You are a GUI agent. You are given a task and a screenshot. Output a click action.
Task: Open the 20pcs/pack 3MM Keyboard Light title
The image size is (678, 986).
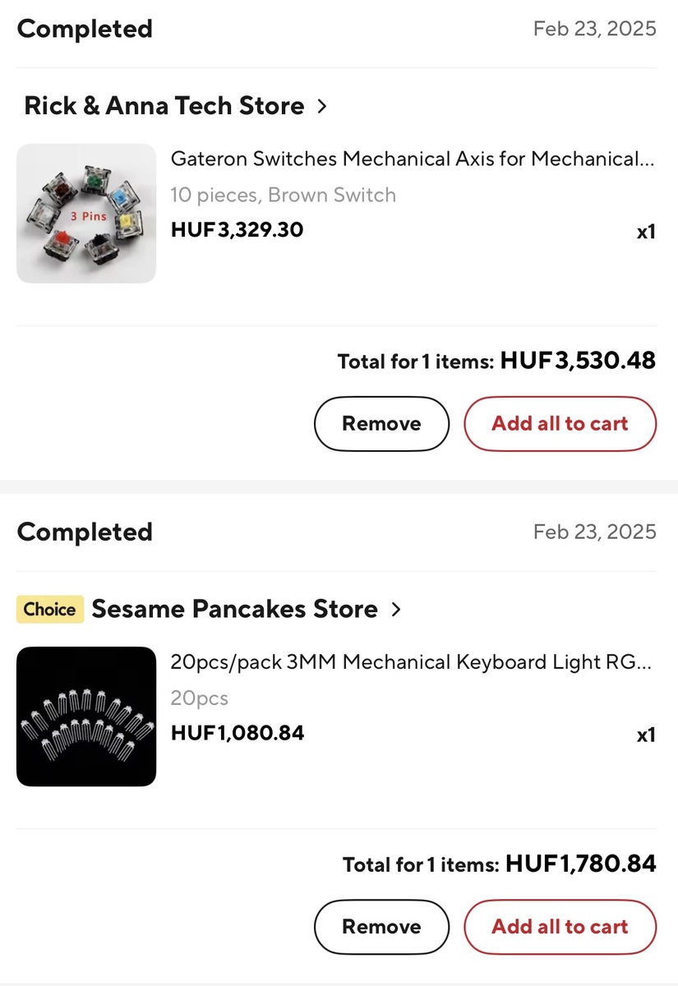coord(410,662)
